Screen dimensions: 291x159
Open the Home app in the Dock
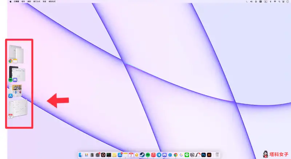tap(137, 155)
